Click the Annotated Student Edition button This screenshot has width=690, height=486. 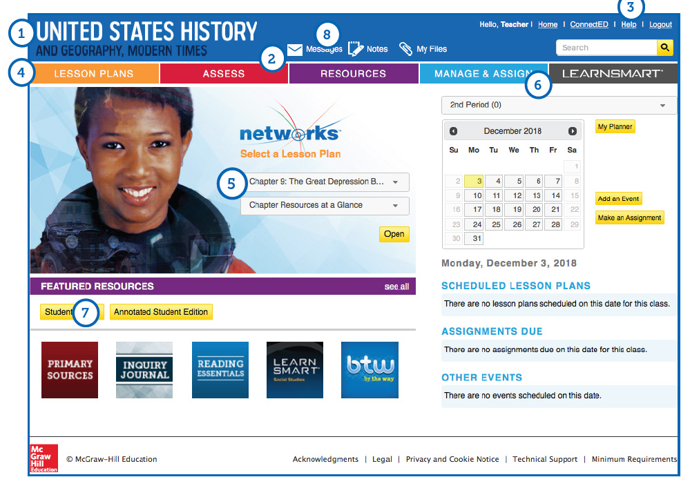pyautogui.click(x=161, y=312)
